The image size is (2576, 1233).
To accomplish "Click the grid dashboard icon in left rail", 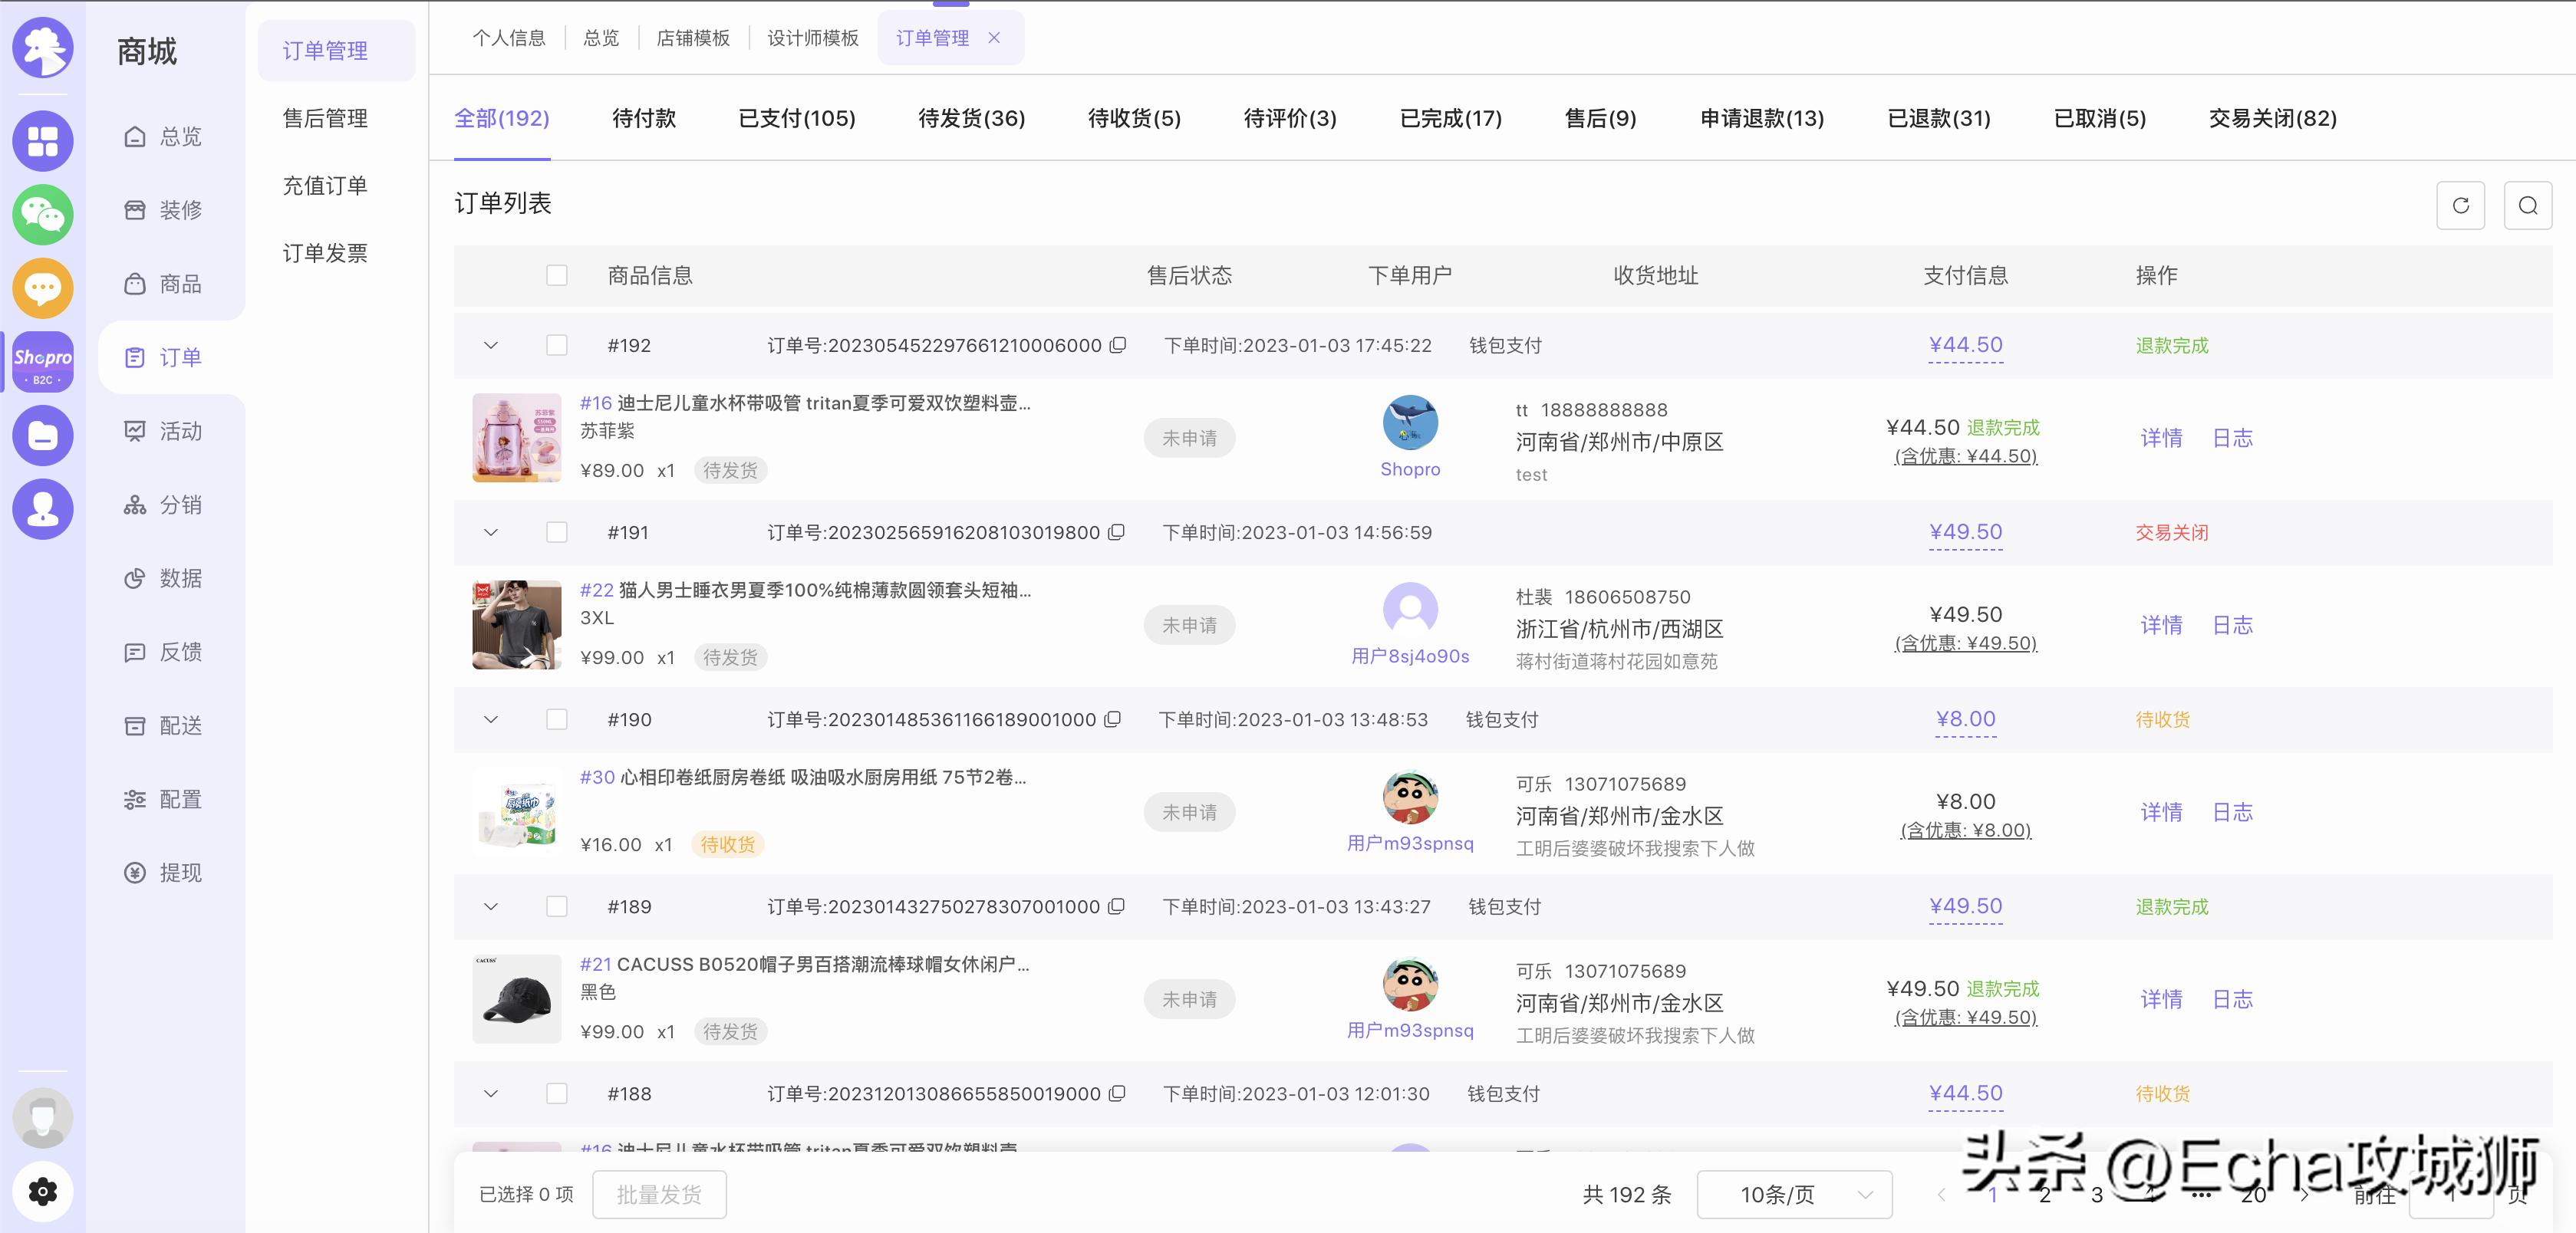I will click(x=42, y=140).
